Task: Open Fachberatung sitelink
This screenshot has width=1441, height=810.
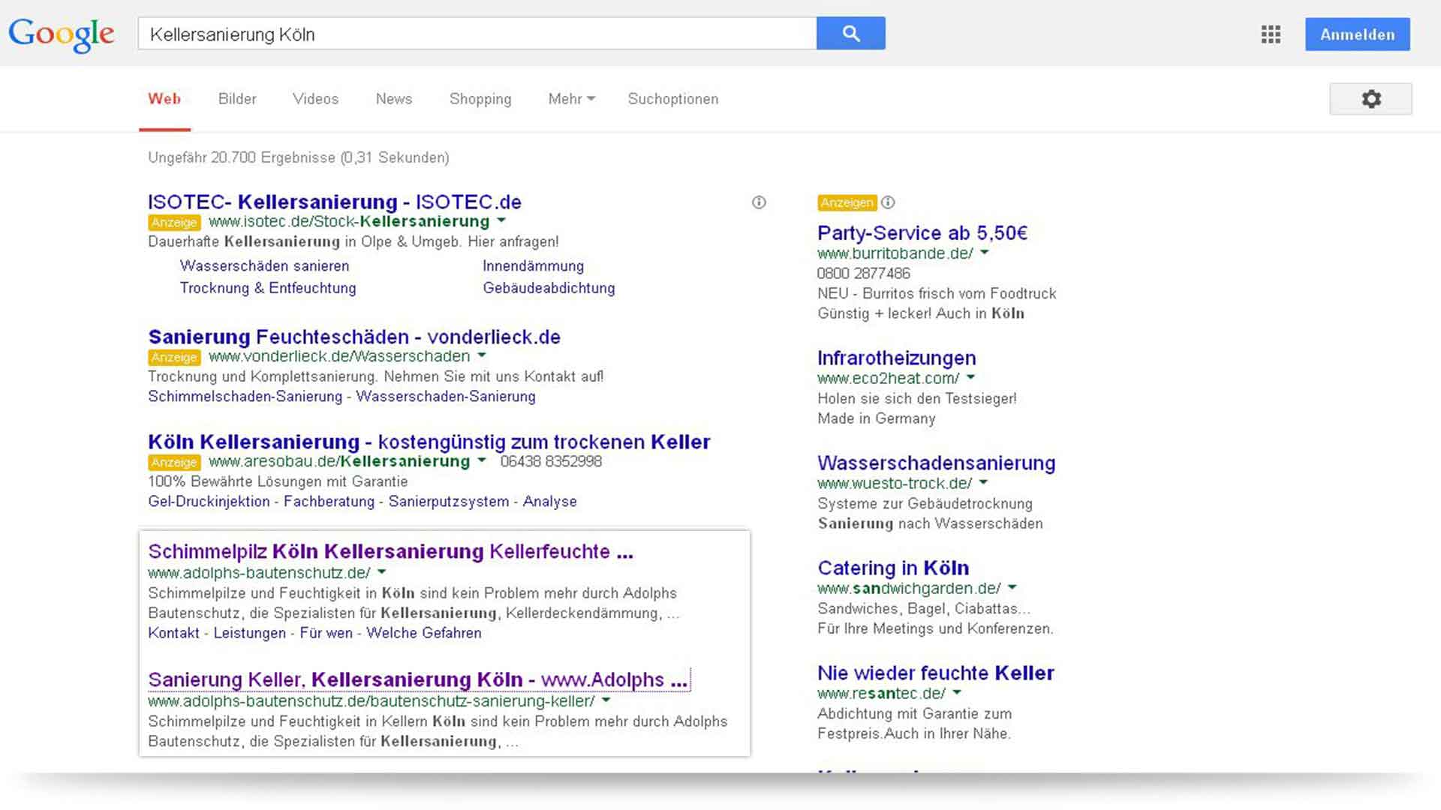Action: (x=329, y=502)
